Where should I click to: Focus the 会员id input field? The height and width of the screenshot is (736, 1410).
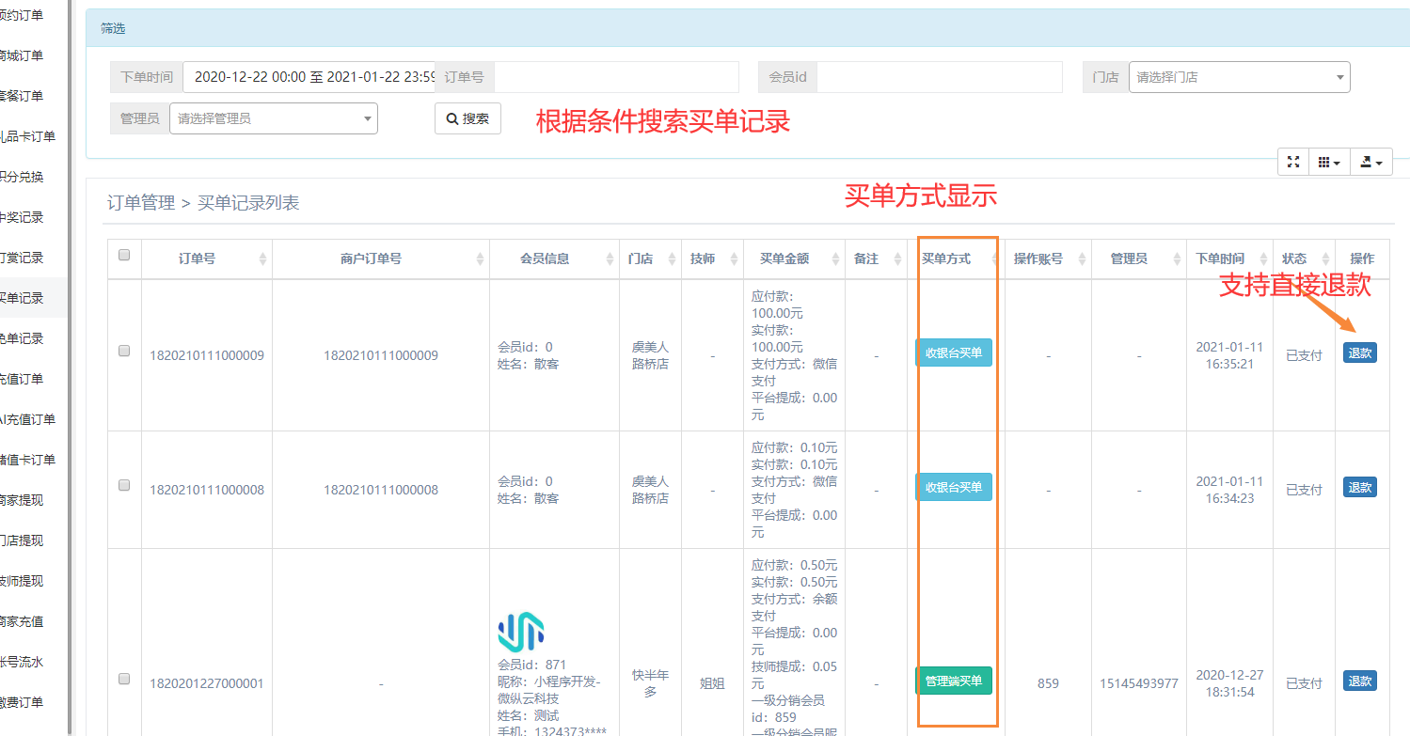pos(938,77)
